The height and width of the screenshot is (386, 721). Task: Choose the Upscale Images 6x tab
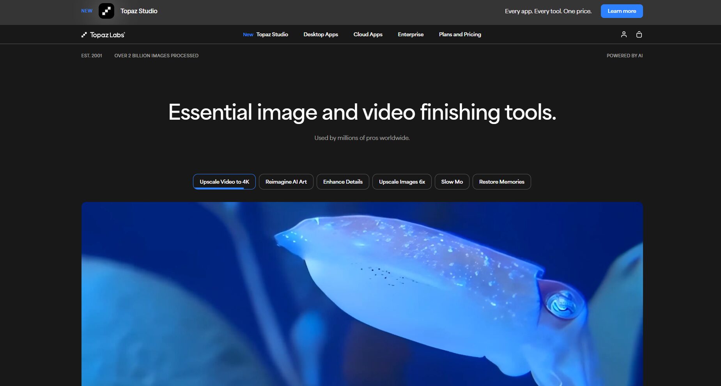(402, 182)
